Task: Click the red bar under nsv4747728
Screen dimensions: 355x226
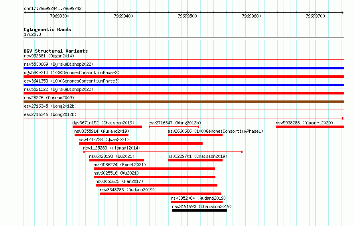Action: pos(141,143)
